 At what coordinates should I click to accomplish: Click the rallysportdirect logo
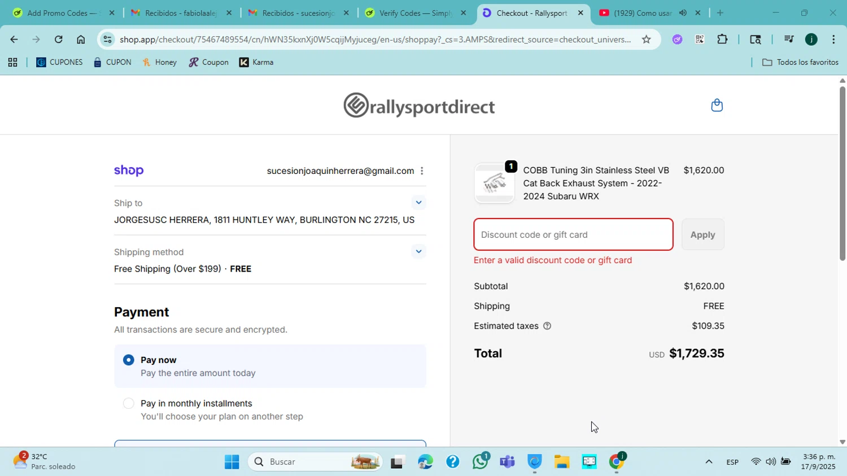tap(419, 106)
